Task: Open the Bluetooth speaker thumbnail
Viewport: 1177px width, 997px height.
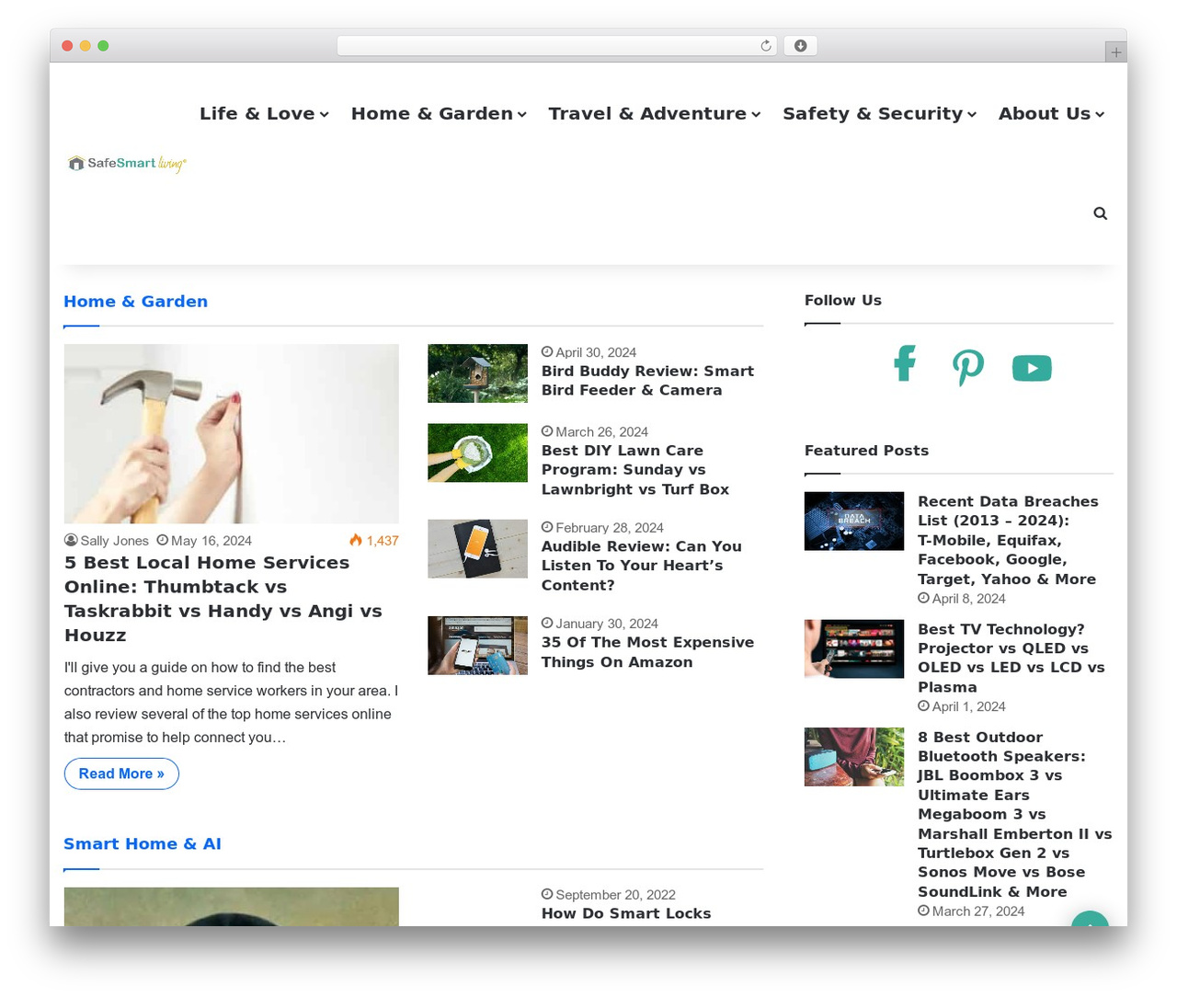Action: click(x=854, y=757)
